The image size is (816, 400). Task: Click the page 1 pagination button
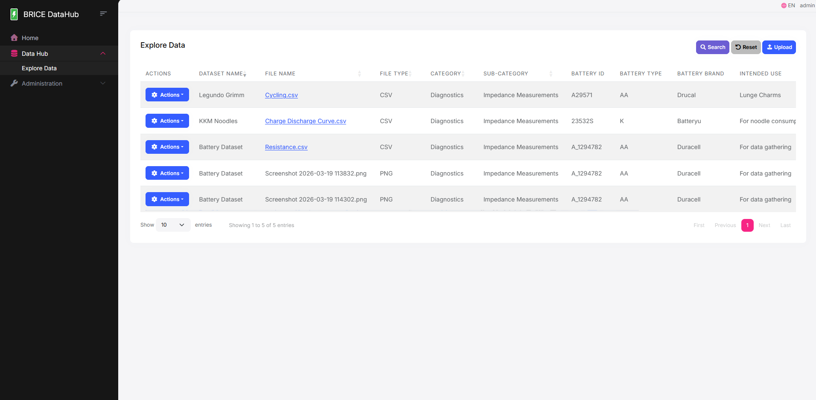coord(747,225)
